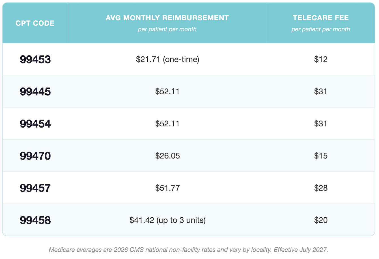Click the $15 telecare fee

pos(321,156)
